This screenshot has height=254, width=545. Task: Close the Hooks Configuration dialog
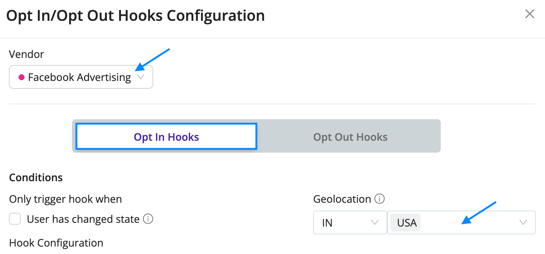(529, 14)
